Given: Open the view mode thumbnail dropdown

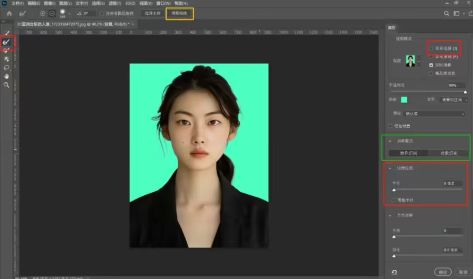Looking at the screenshot, I should point(411,61).
